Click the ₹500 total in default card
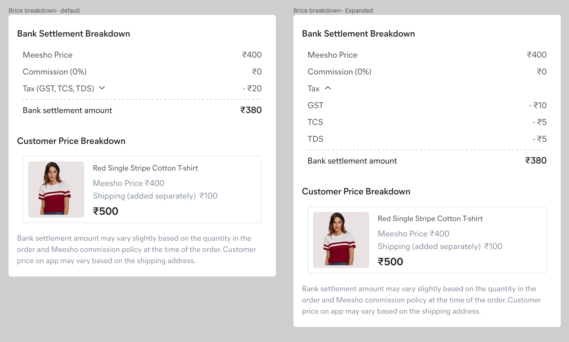 (106, 211)
